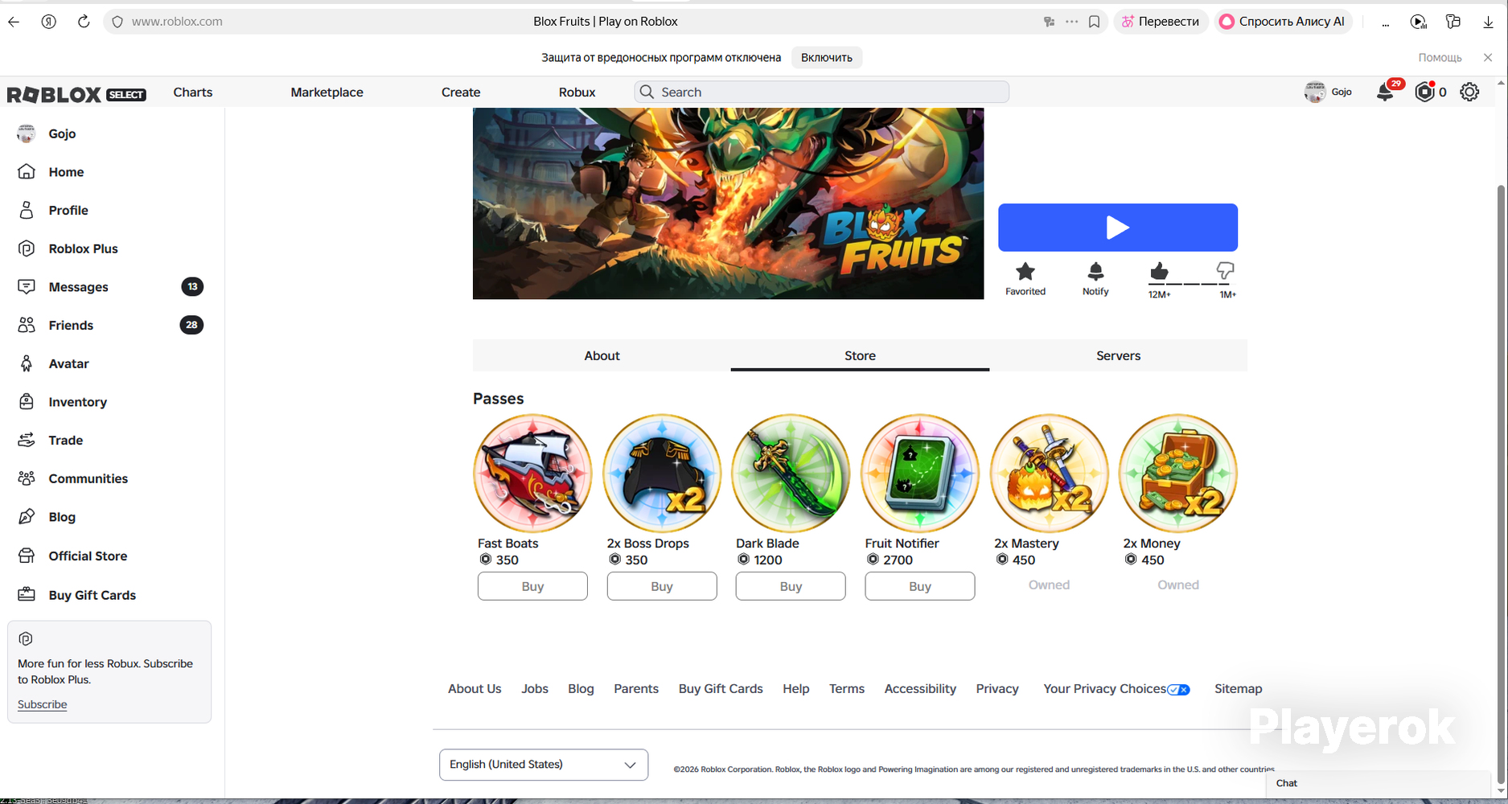Open the Marketplace menu

(x=327, y=92)
